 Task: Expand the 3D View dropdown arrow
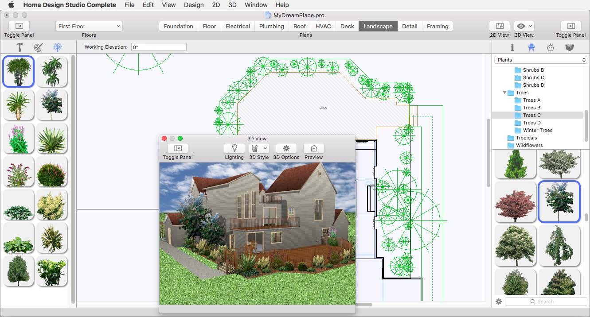click(531, 26)
